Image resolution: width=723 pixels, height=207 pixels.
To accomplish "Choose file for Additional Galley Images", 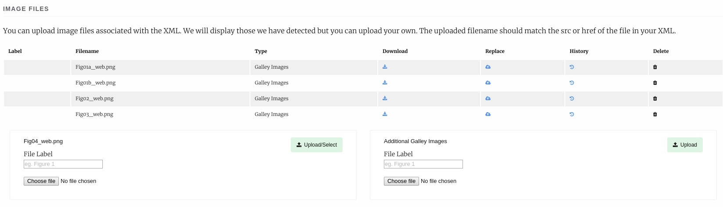I will point(401,181).
